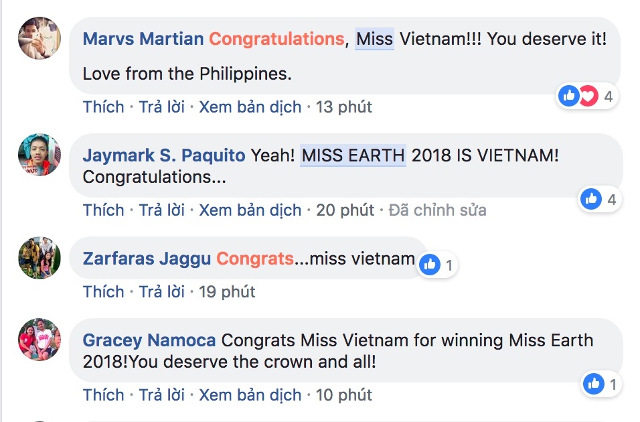Expand the reaction count 1 on Gracey's comment
Image resolution: width=640 pixels, height=422 pixels.
(x=611, y=382)
